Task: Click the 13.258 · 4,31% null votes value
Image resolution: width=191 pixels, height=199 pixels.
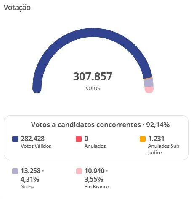Action: click(32, 175)
